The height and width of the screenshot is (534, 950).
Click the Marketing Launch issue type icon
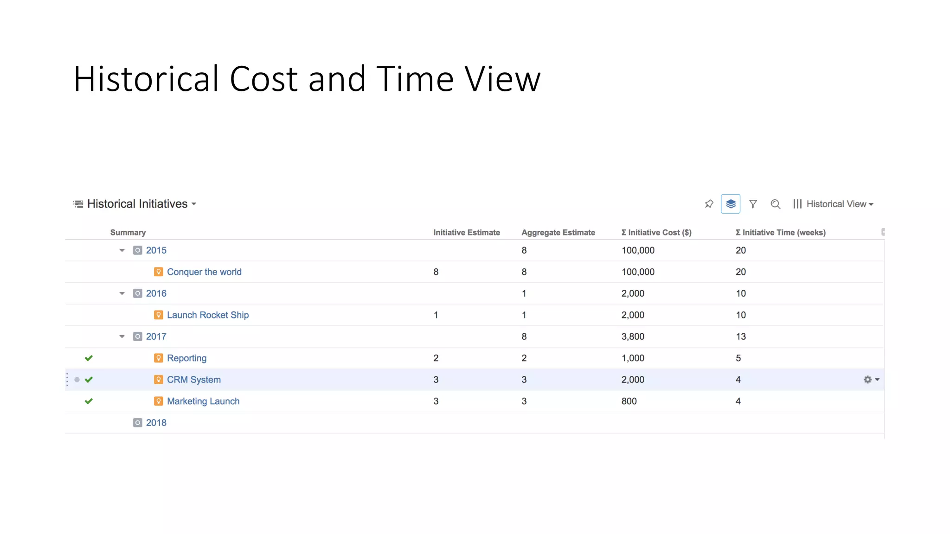click(159, 401)
